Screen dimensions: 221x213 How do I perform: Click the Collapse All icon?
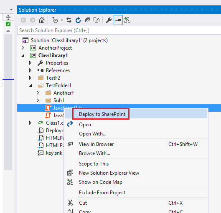click(x=87, y=20)
